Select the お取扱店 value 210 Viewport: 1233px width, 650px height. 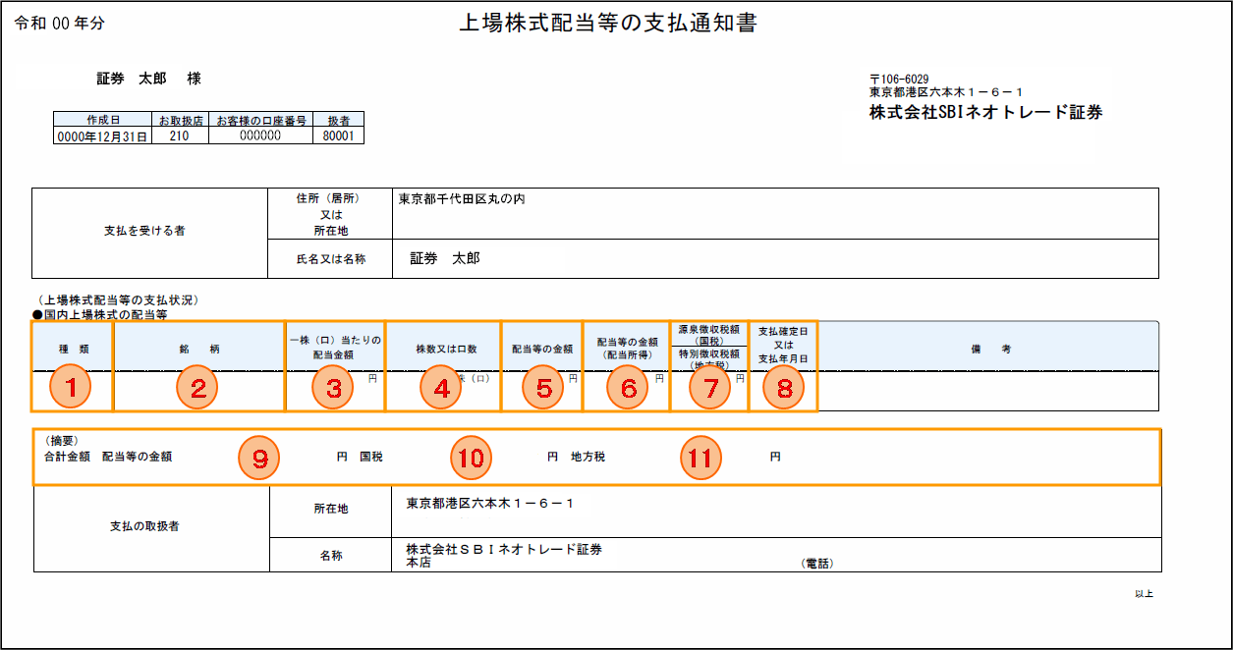pos(181,137)
